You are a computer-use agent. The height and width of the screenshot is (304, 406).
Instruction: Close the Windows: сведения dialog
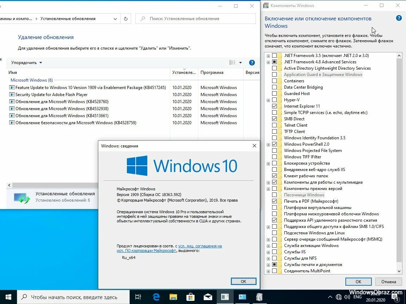(254, 146)
